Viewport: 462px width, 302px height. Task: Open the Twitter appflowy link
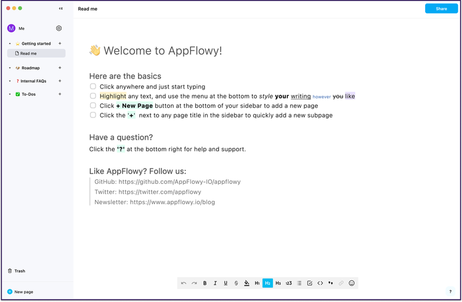point(160,192)
